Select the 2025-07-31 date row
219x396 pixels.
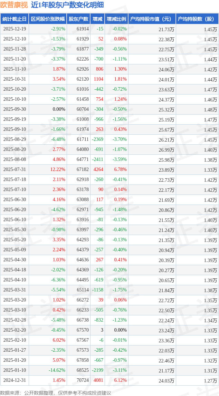(x=15, y=170)
